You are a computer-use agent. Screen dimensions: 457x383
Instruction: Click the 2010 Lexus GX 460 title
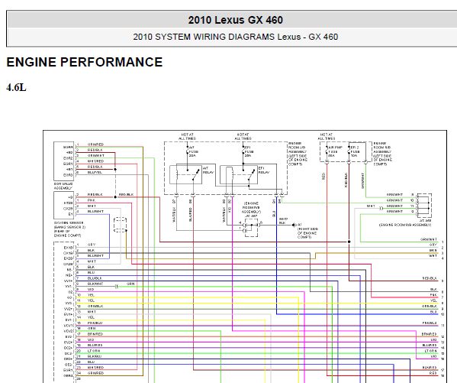tap(236, 20)
